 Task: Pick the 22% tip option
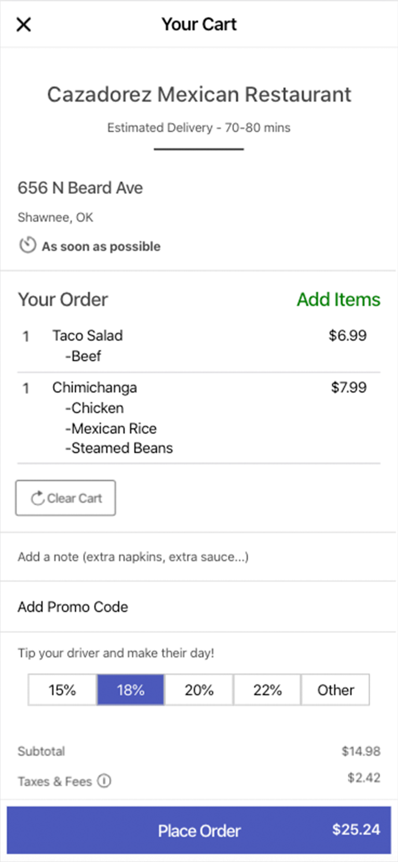[x=267, y=690]
